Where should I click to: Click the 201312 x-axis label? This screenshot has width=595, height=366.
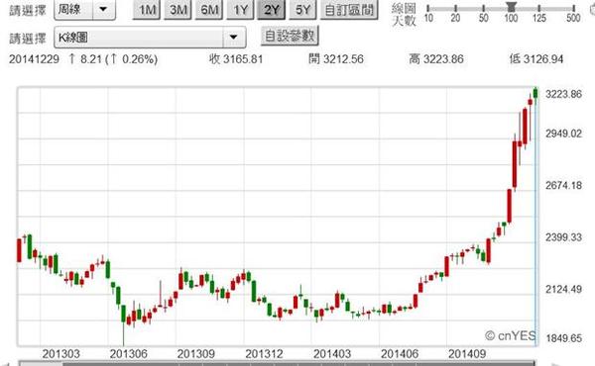tap(264, 354)
